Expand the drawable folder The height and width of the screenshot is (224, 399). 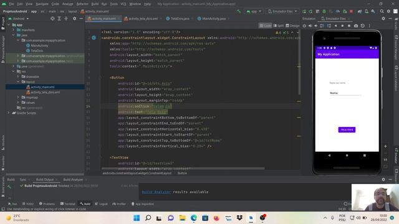tap(18, 77)
